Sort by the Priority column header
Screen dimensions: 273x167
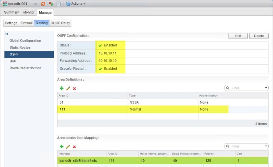(219, 154)
